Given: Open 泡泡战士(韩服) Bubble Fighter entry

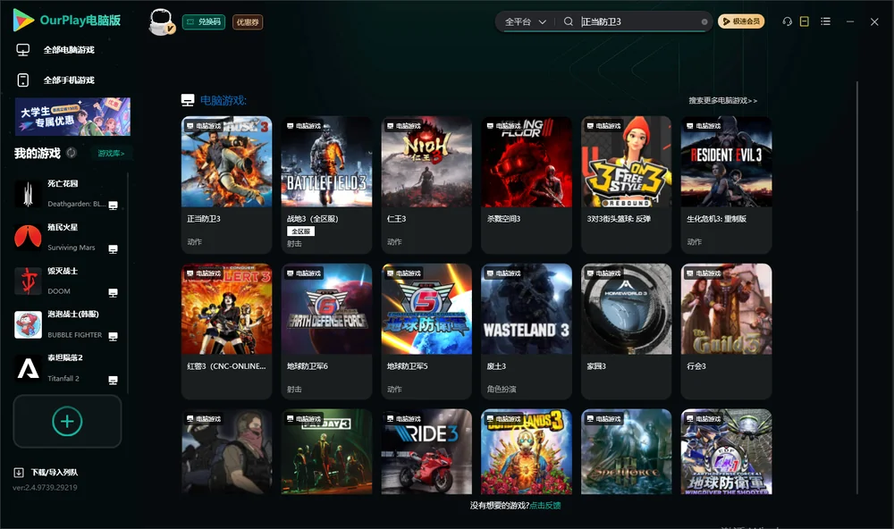Looking at the screenshot, I should click(67, 324).
